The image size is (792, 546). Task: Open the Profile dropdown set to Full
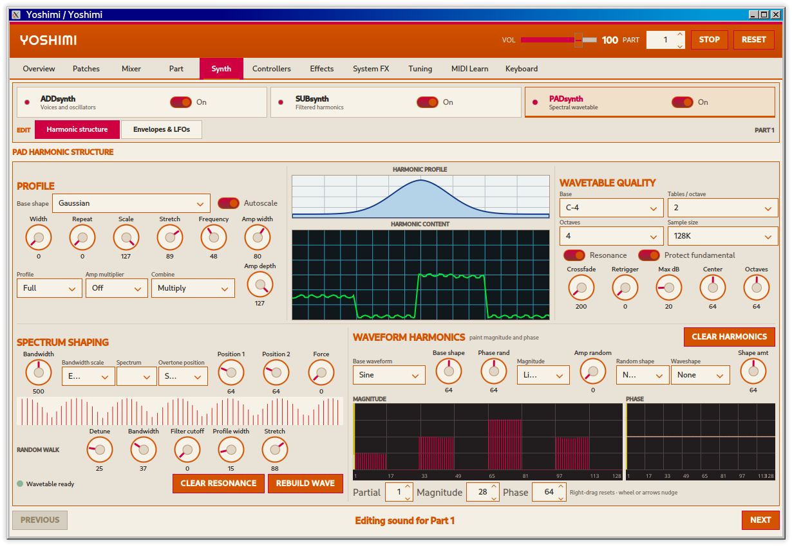[50, 288]
